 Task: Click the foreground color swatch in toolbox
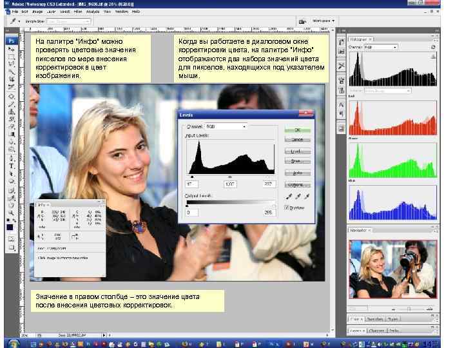coord(10,227)
